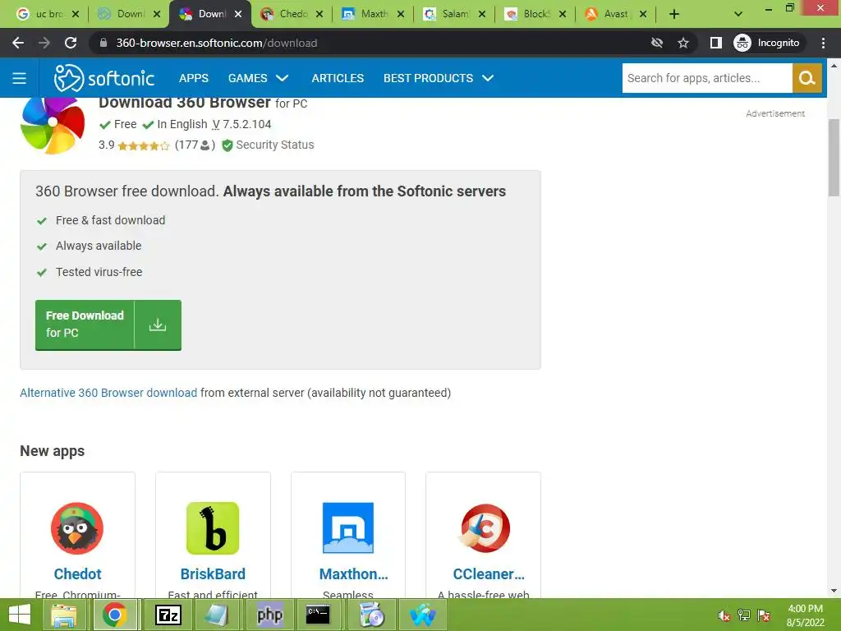Open a new browser tab
Screen dimensions: 841x631
click(674, 14)
